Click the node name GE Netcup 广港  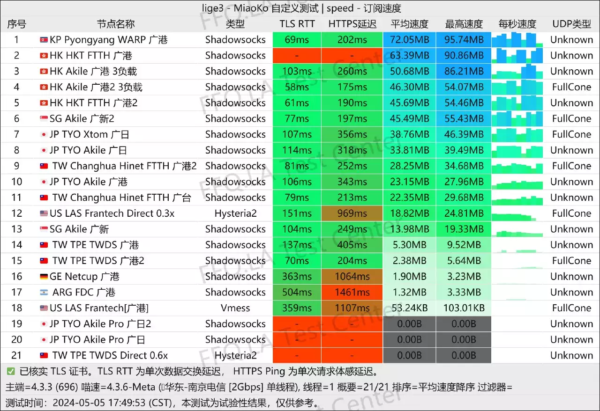point(84,277)
